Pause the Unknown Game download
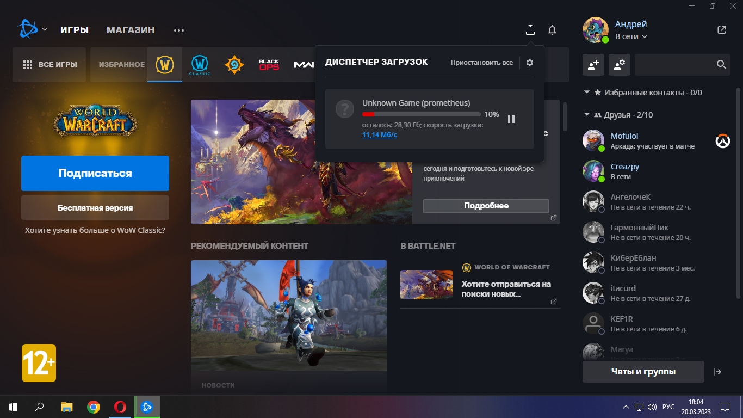Viewport: 743px width, 418px height. 511,119
